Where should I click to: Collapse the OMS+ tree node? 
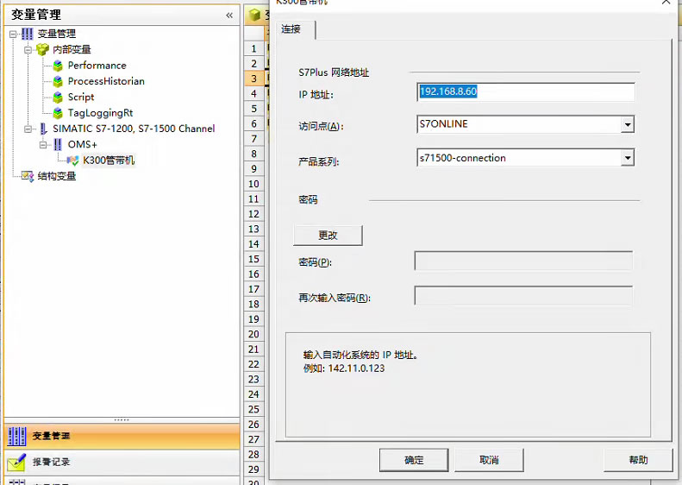point(44,145)
